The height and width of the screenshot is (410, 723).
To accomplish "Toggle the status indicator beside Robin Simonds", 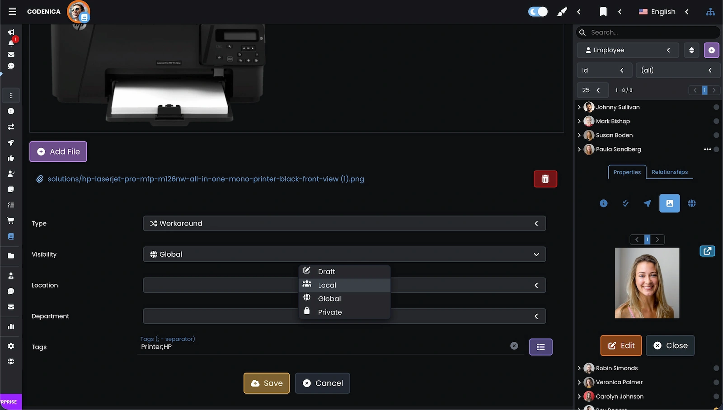I will point(716,368).
